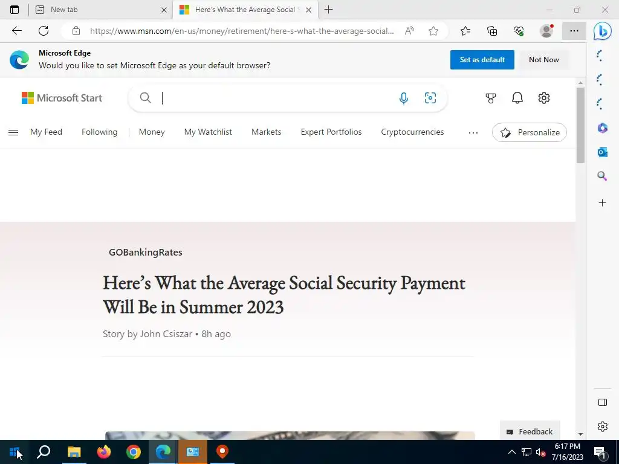The height and width of the screenshot is (464, 619).
Task: View site information lock icon
Action: tap(76, 31)
